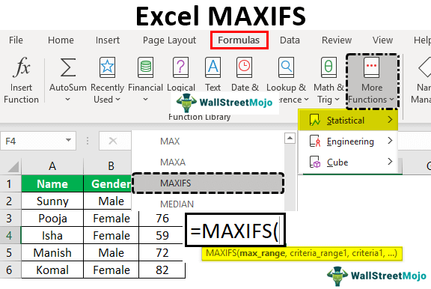The height and width of the screenshot is (289, 431).
Task: Click the cell with value 59
Action: 162,236
